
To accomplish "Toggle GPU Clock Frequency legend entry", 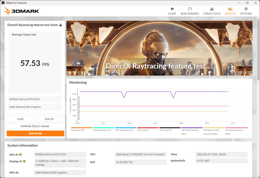I will pyautogui.click(x=236, y=131).
